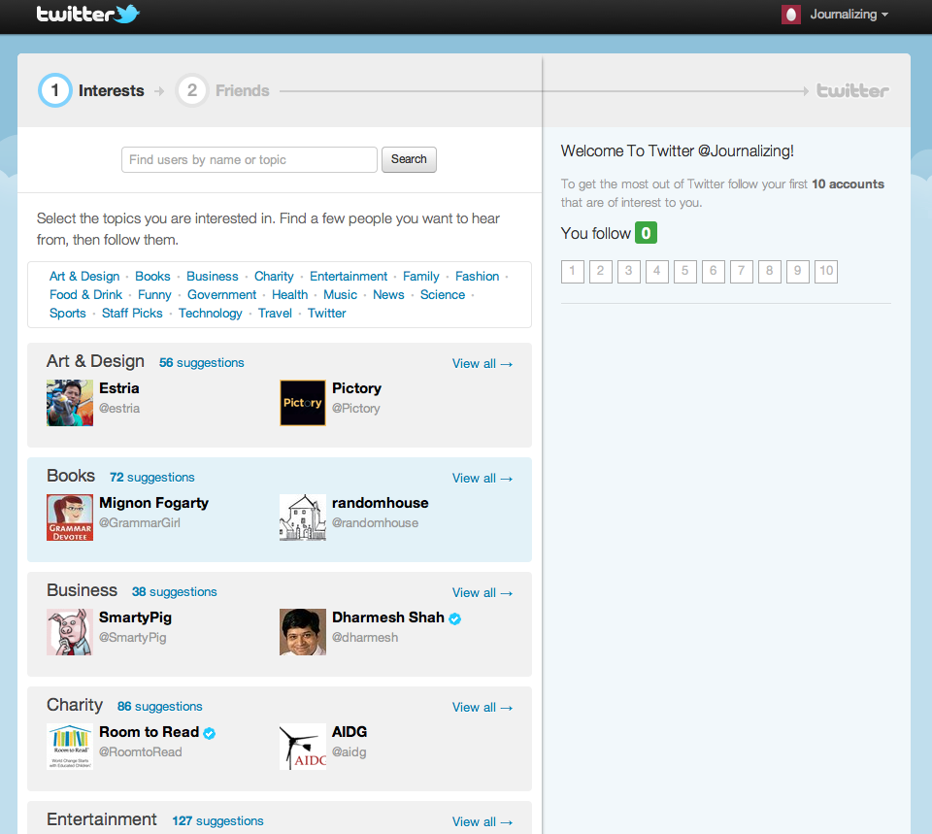Open the 72 suggestions link
This screenshot has height=834, width=932.
[152, 478]
